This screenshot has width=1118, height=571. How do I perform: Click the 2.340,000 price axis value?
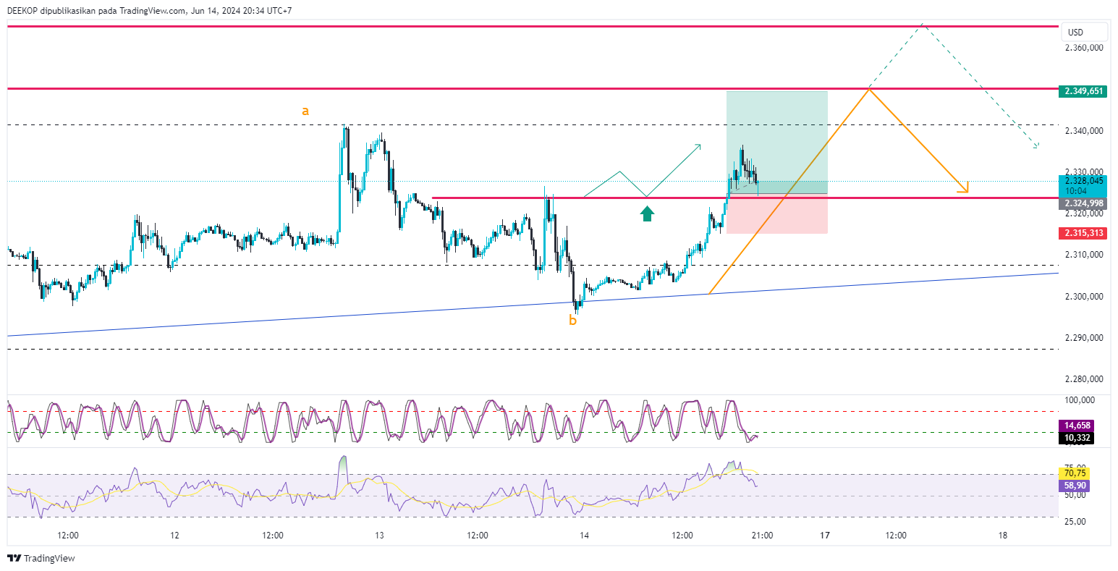click(1083, 131)
